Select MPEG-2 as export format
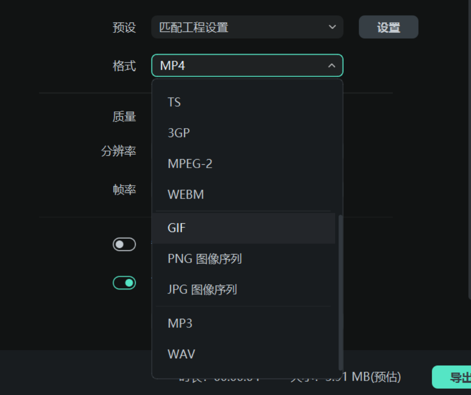 tap(189, 163)
